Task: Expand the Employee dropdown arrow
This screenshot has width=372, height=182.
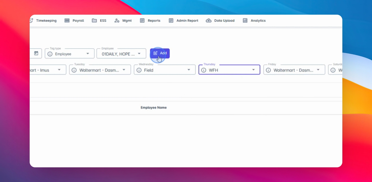Action: pyautogui.click(x=139, y=54)
